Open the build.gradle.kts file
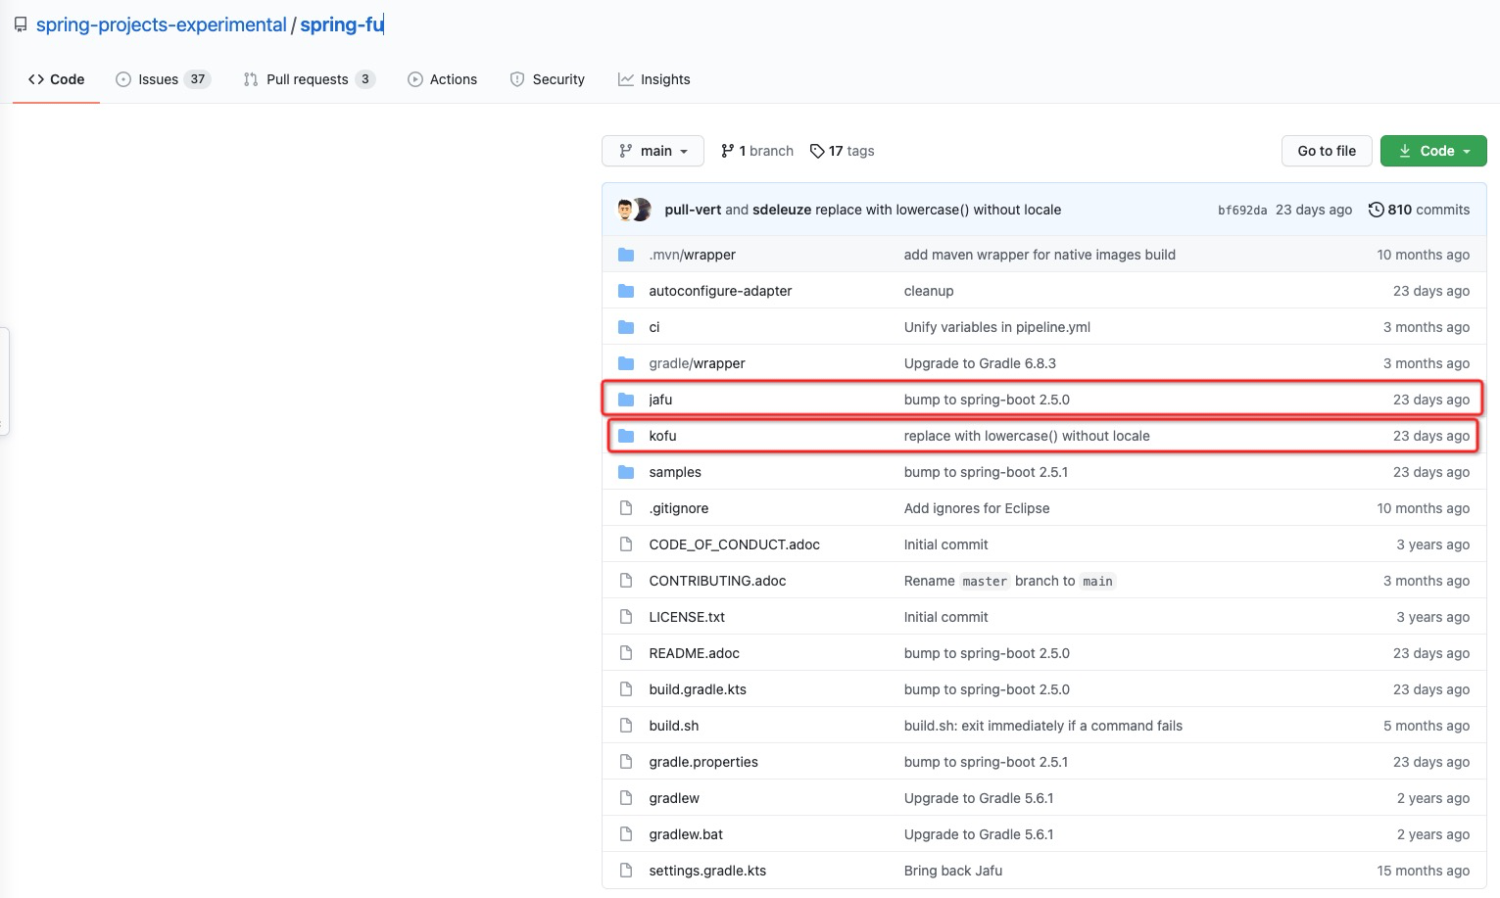Viewport: 1500px width, 898px height. click(698, 689)
